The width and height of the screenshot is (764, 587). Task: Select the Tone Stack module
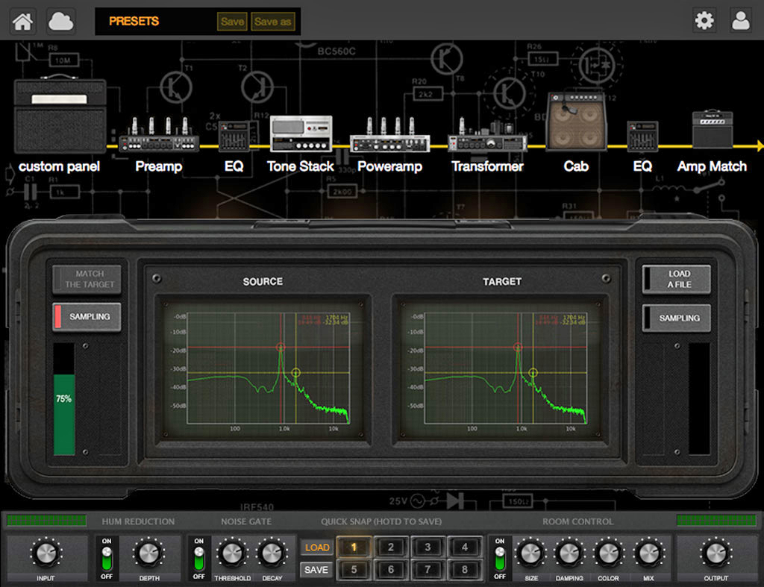[301, 135]
